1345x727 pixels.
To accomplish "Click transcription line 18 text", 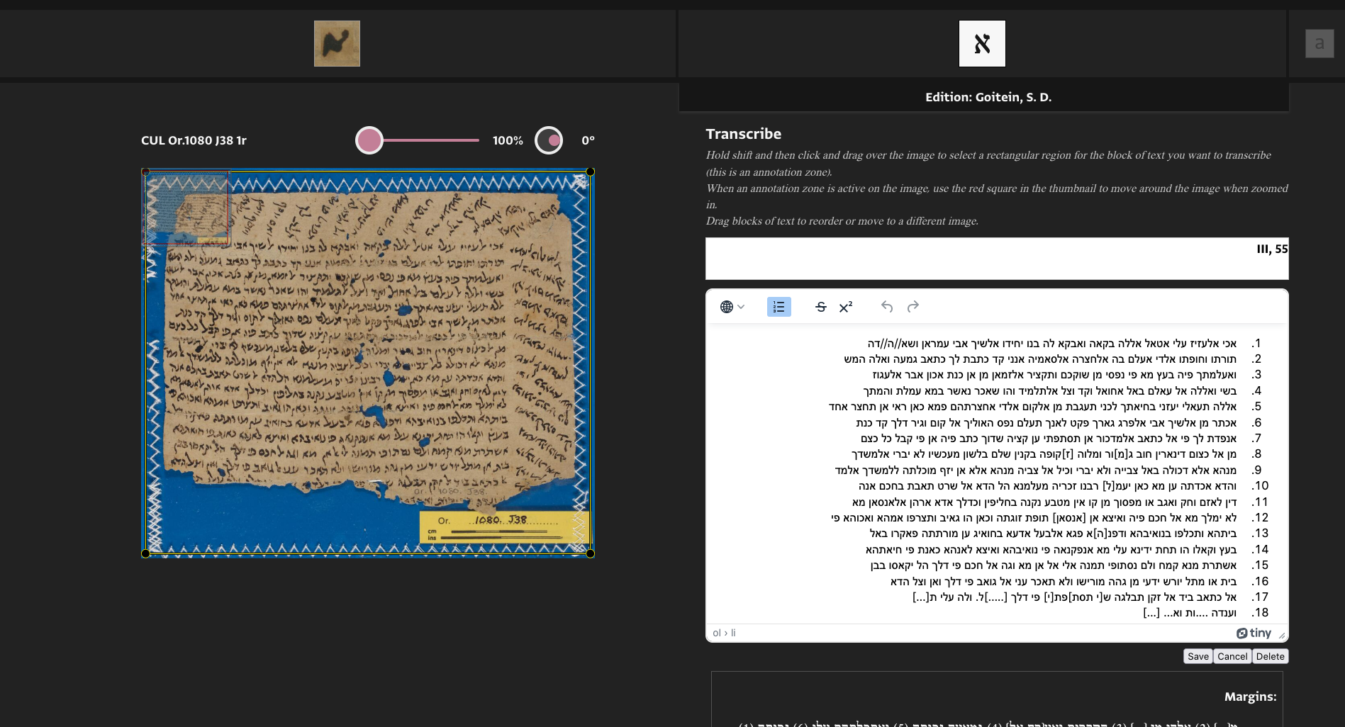I will [1190, 613].
